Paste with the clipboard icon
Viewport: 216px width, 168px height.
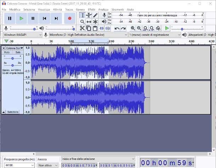[95, 28]
